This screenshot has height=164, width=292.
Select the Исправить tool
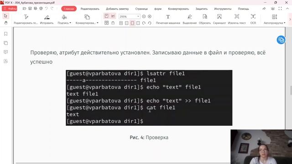point(47,19)
